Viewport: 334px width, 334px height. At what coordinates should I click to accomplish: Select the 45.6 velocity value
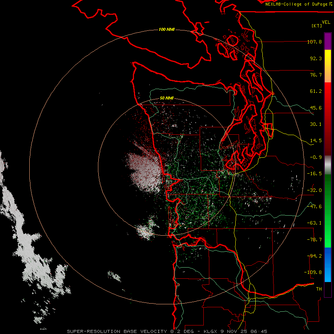[x=316, y=108]
